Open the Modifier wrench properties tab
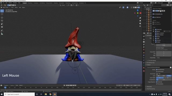The image size is (172, 96). pyautogui.click(x=144, y=55)
